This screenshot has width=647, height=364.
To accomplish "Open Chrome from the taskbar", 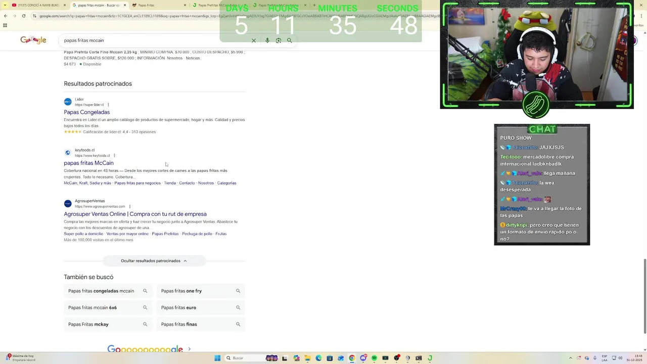I will (352, 358).
